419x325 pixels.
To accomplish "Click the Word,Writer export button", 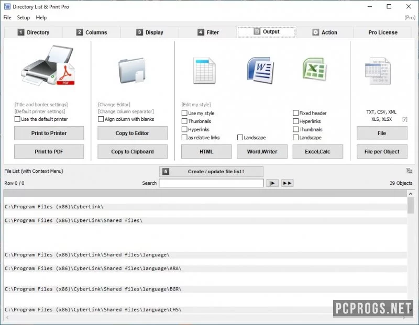I will 262,152.
